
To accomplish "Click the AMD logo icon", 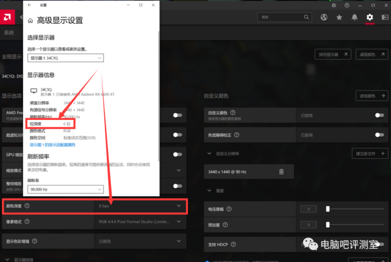I will pos(7,17).
